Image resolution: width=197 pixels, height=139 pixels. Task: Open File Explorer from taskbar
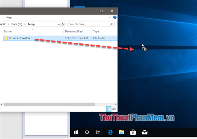point(122,132)
